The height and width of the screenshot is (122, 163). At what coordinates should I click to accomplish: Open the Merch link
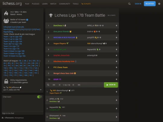tap(6, 29)
